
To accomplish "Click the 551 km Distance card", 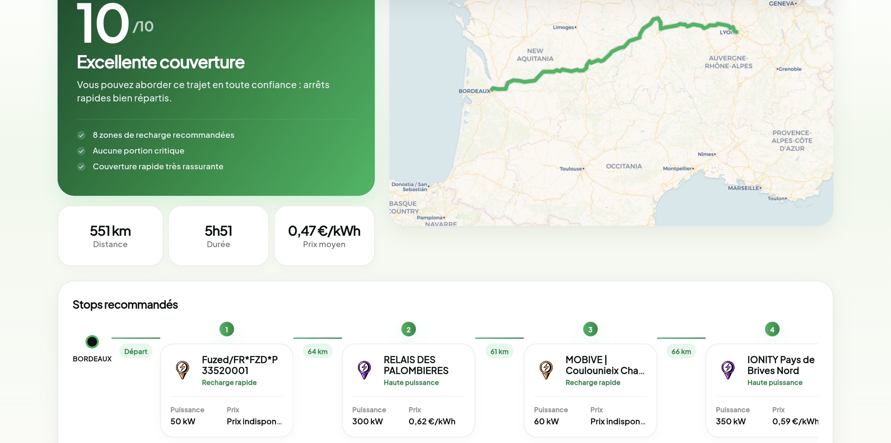I will pos(110,236).
